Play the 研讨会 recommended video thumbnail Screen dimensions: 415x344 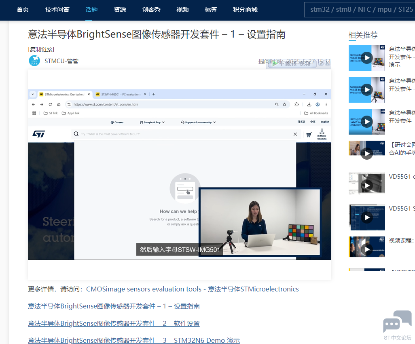pos(367,153)
